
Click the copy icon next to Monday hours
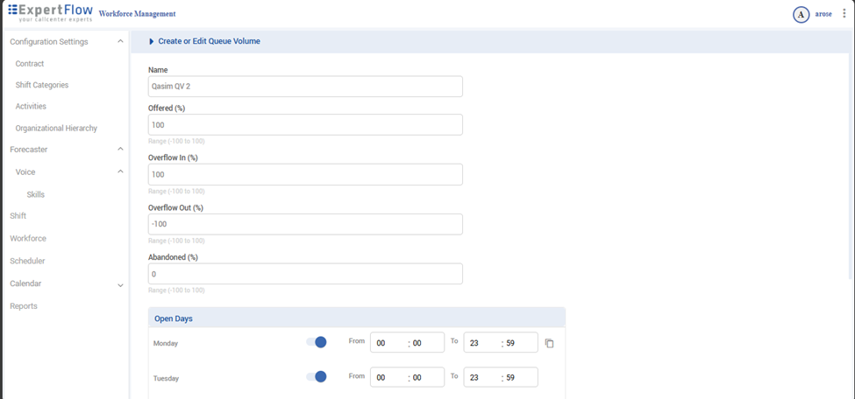[x=549, y=343]
